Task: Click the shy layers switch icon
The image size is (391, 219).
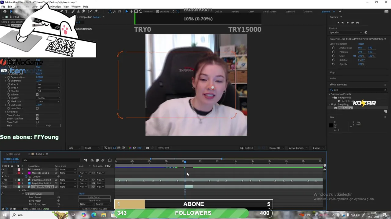Action: (93, 160)
